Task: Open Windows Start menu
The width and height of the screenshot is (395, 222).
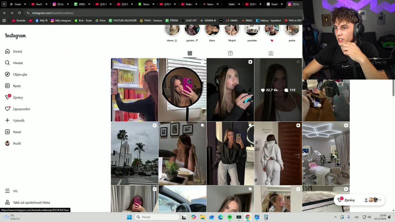Action: [129, 217]
